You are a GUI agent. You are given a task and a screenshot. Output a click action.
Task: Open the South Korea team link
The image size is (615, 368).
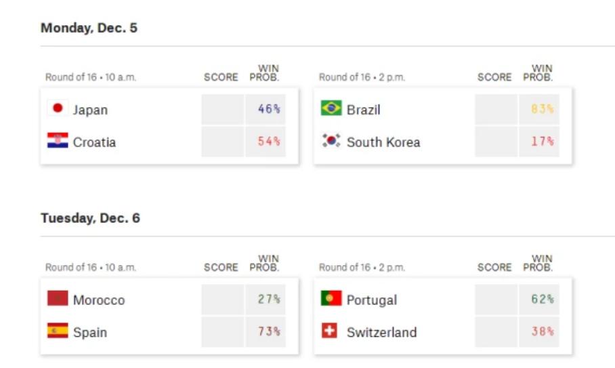tap(383, 142)
